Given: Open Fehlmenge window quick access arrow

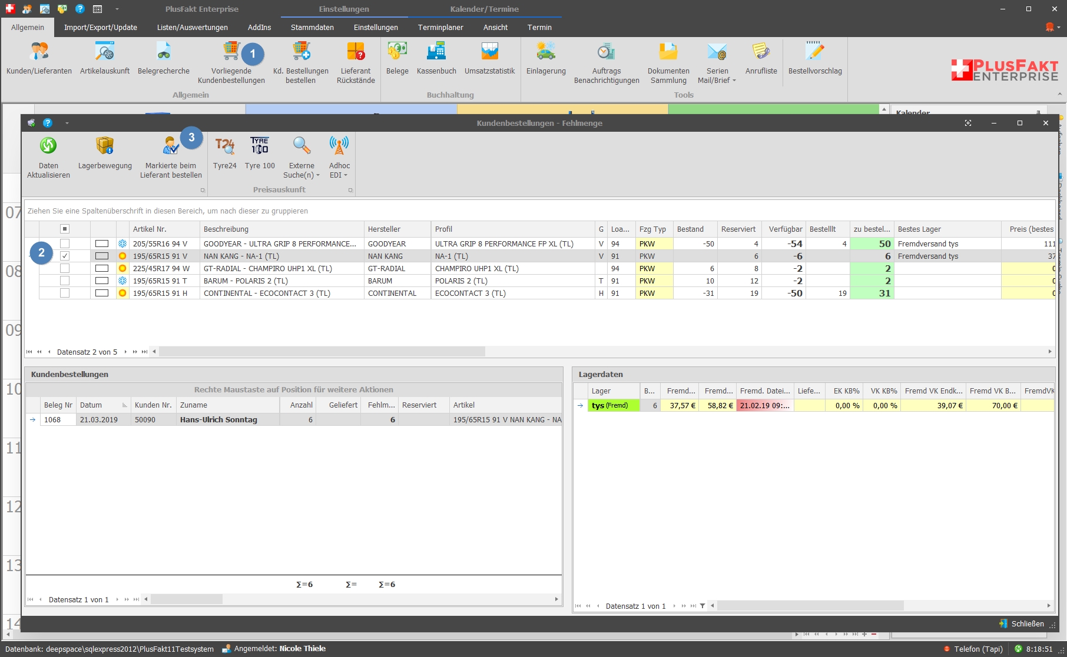Looking at the screenshot, I should (x=67, y=123).
